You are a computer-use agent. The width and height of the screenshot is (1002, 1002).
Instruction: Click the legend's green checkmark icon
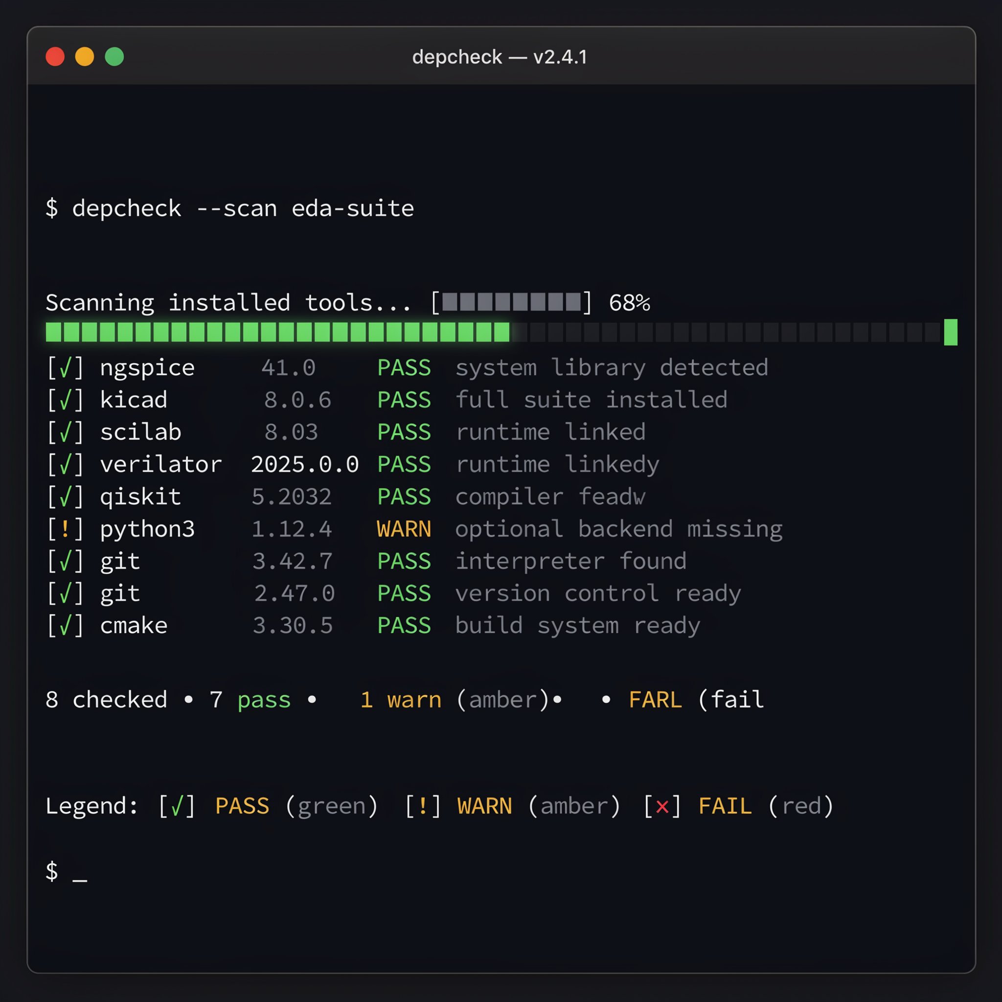177,806
